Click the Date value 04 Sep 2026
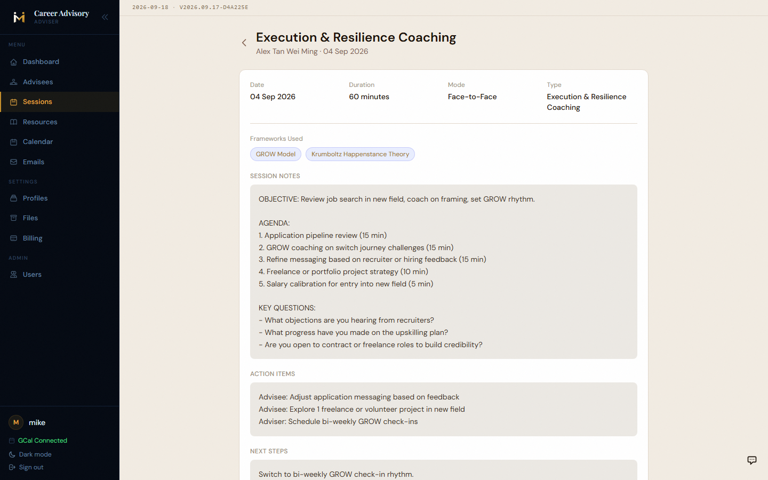 click(x=273, y=97)
